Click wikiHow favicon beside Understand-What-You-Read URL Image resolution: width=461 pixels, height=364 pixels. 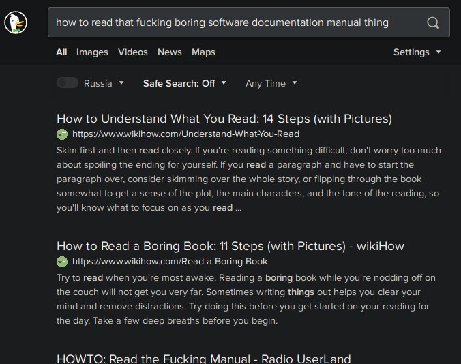click(x=62, y=134)
